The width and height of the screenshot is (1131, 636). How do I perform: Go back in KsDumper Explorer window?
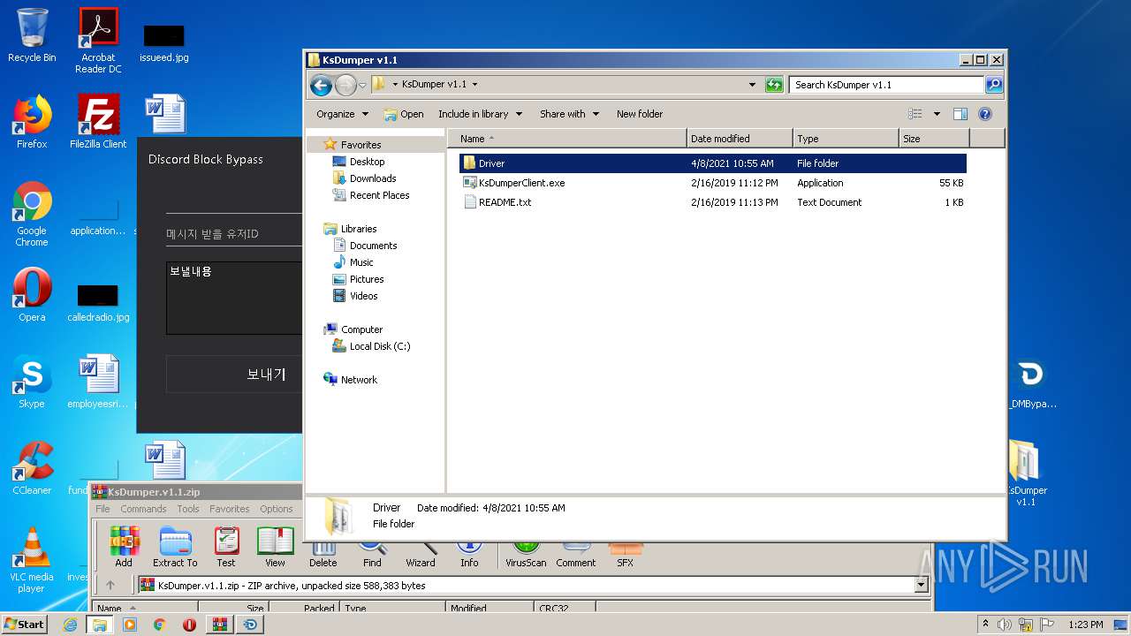pyautogui.click(x=321, y=85)
